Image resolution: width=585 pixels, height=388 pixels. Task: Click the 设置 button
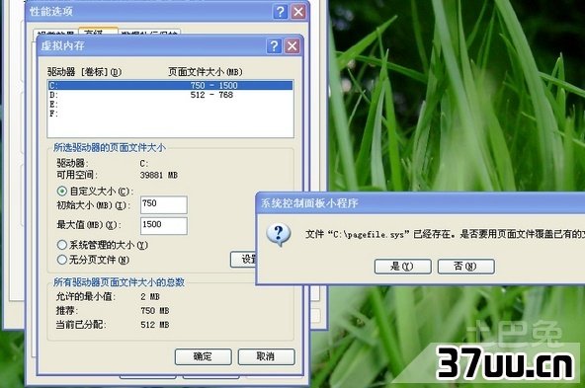pos(243,259)
